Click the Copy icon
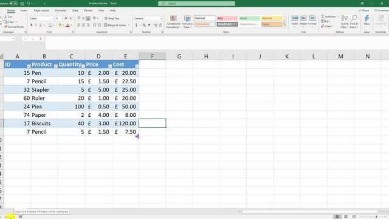The width and height of the screenshot is (389, 219). [x=5, y=22]
